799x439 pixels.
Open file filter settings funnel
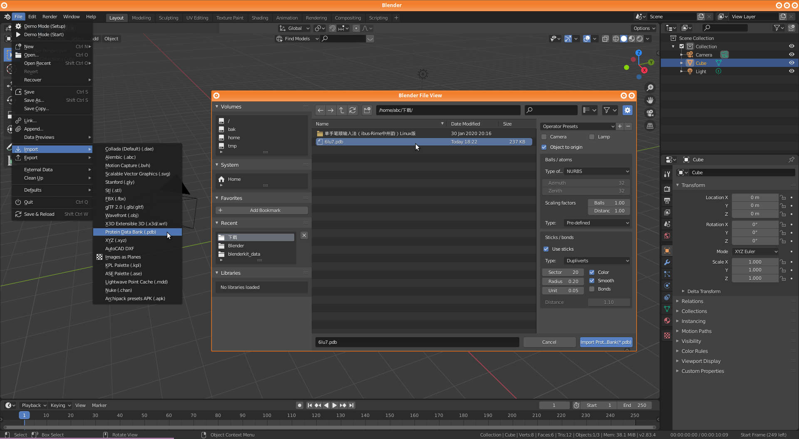click(x=610, y=110)
